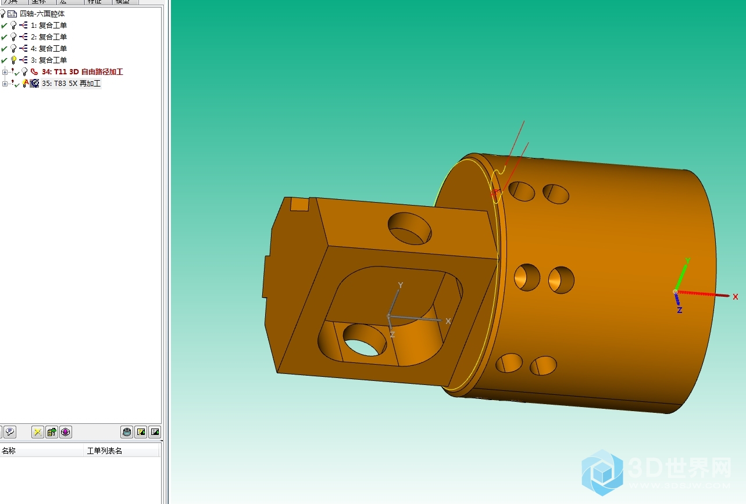Toggle light bulb of 2: 复合工单

13,37
